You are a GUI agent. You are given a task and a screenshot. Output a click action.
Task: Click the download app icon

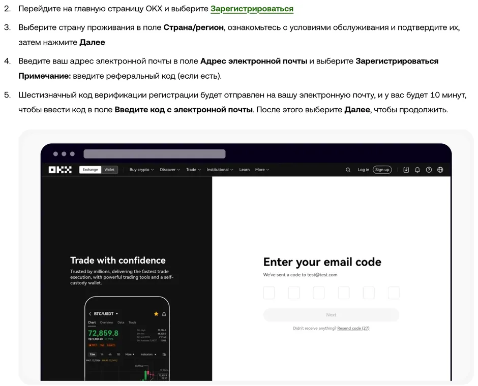(x=406, y=170)
